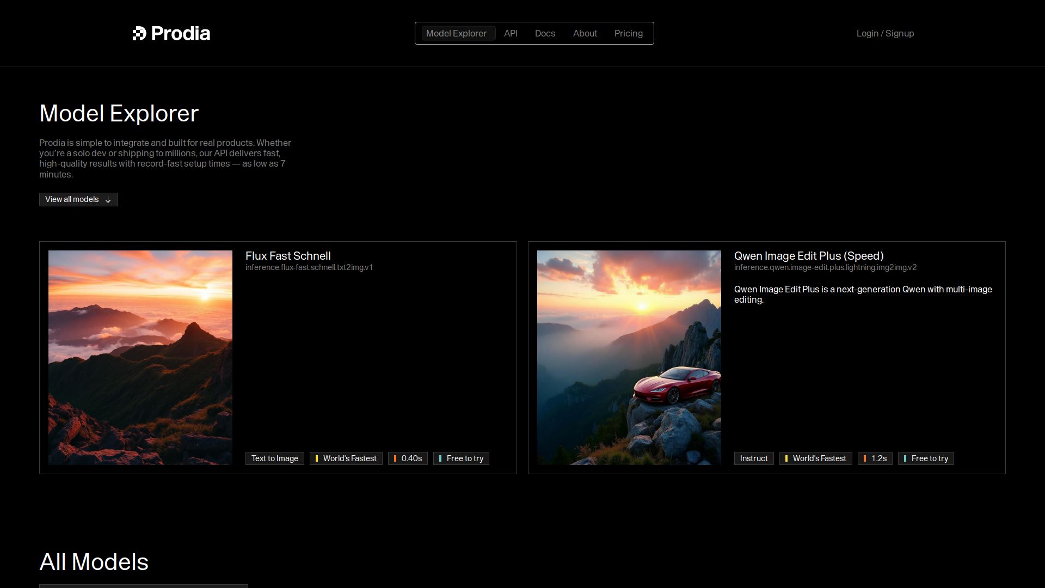Click Flux card Free to try badge
The image size is (1045, 588).
tap(461, 458)
